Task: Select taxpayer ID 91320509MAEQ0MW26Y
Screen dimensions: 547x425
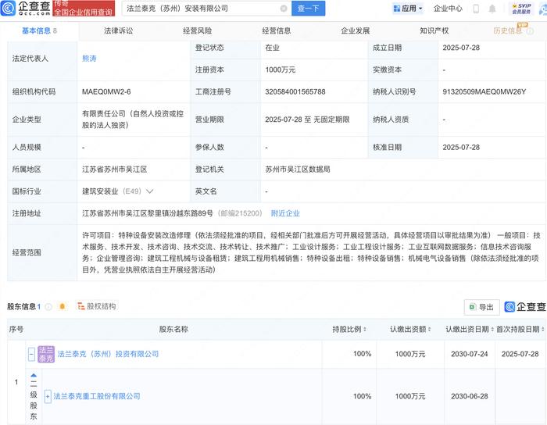Action: click(x=484, y=92)
